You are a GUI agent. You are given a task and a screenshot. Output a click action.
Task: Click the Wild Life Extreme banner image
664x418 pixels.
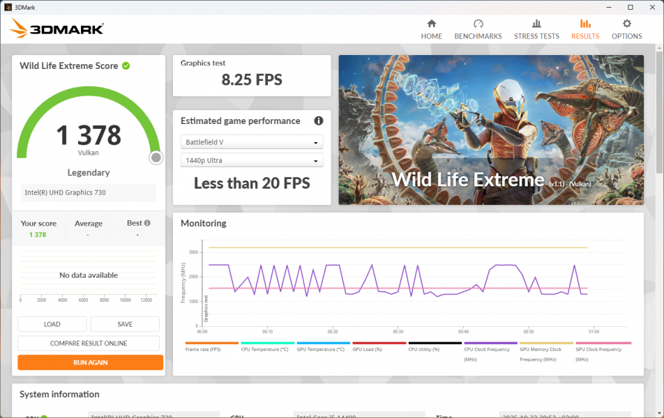(491, 130)
